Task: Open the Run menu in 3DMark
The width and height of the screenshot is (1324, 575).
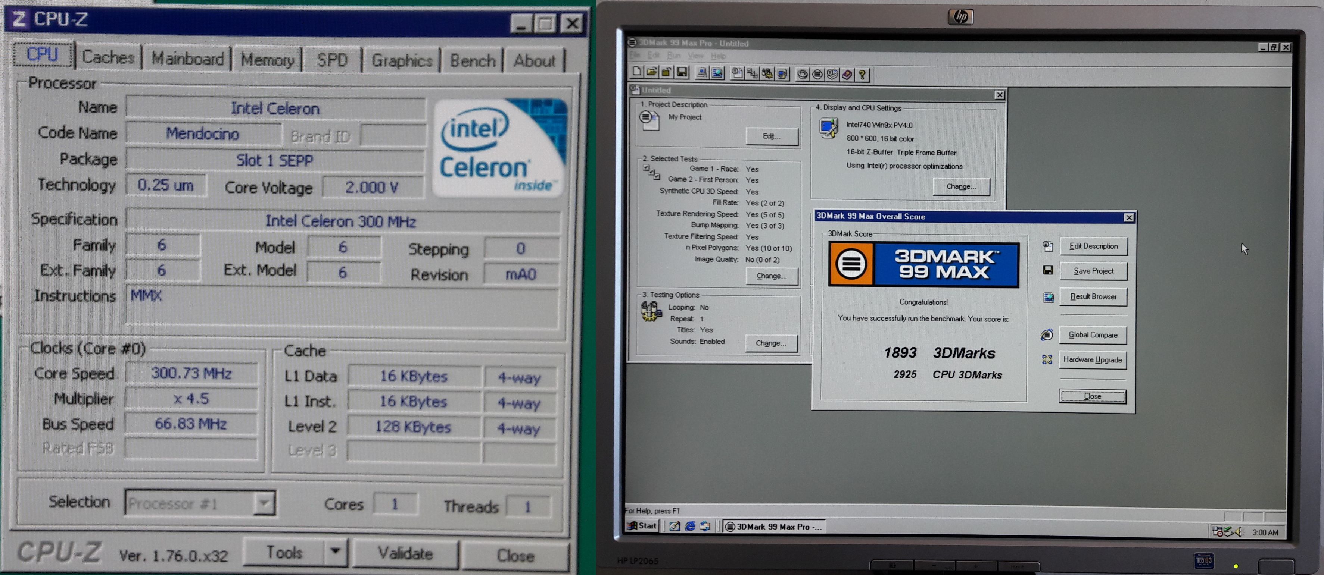Action: coord(673,56)
